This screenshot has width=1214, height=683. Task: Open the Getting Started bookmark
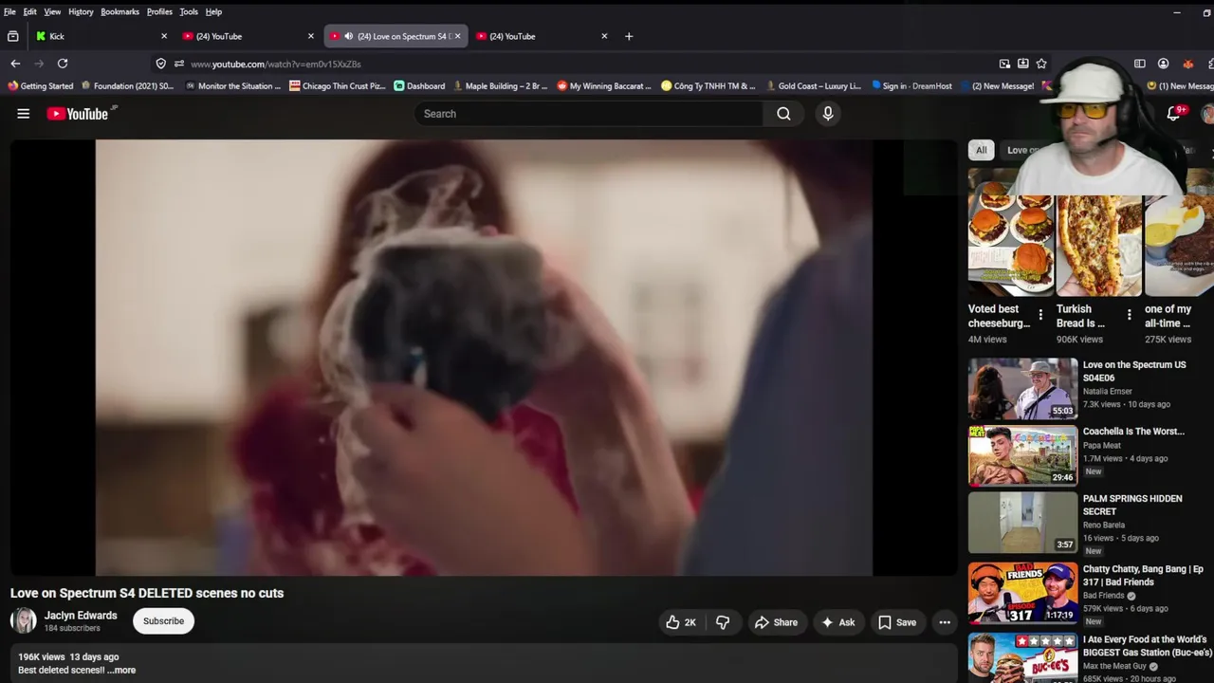click(40, 85)
